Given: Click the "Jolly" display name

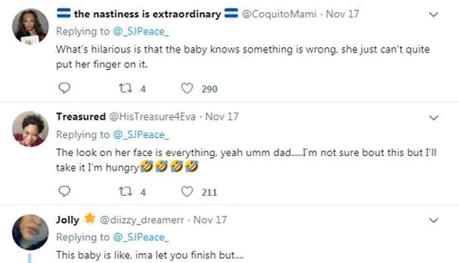Looking at the screenshot, I should (68, 220).
